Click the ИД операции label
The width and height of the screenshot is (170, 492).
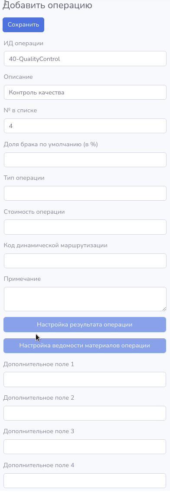click(x=24, y=43)
